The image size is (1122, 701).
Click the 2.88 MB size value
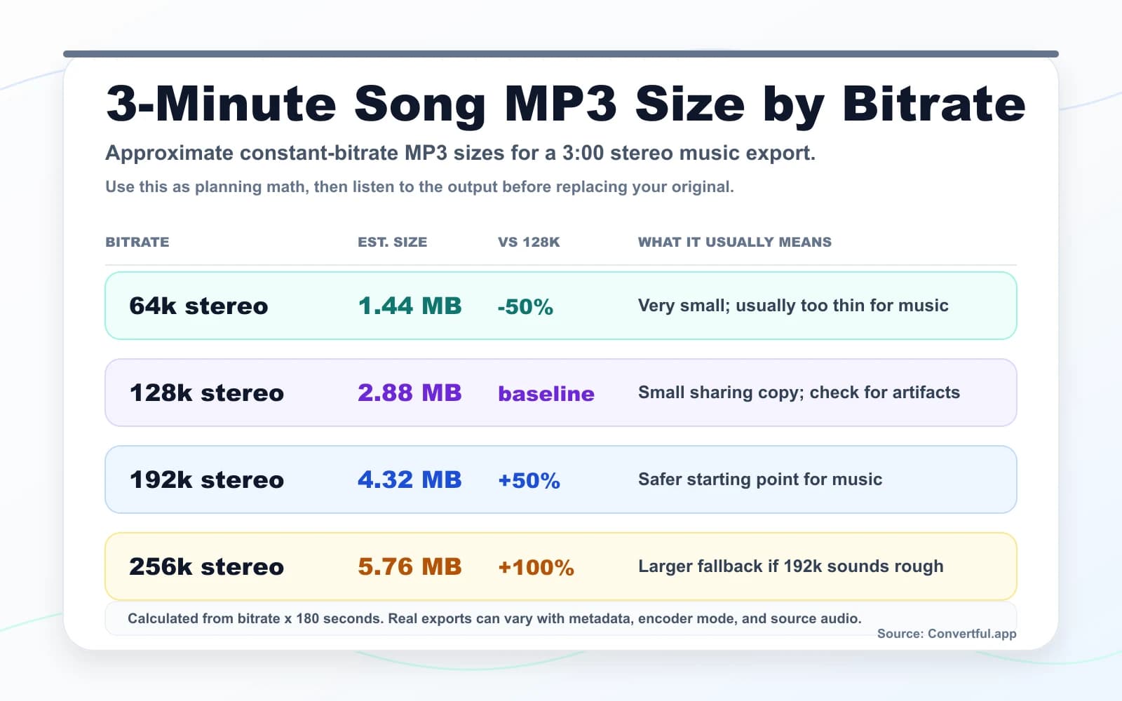(409, 393)
